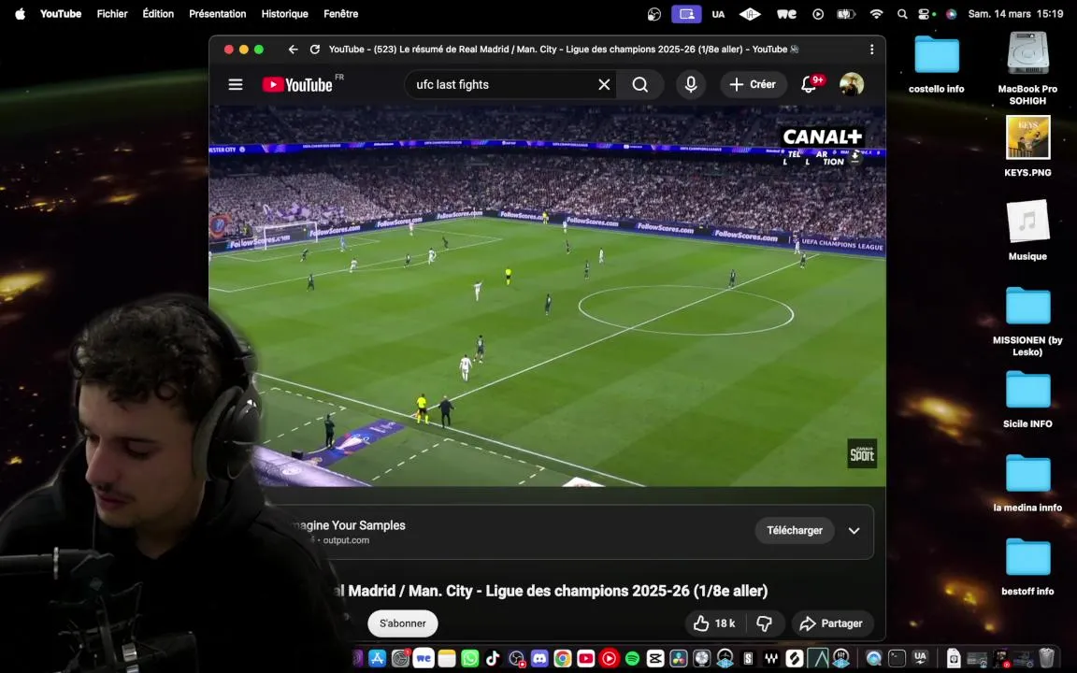Open the account avatar menu
This screenshot has height=673, width=1077.
pos(852,84)
